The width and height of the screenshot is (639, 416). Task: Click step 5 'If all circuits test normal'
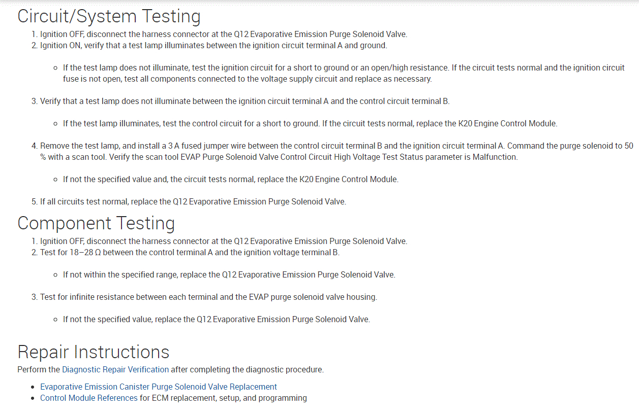193,201
